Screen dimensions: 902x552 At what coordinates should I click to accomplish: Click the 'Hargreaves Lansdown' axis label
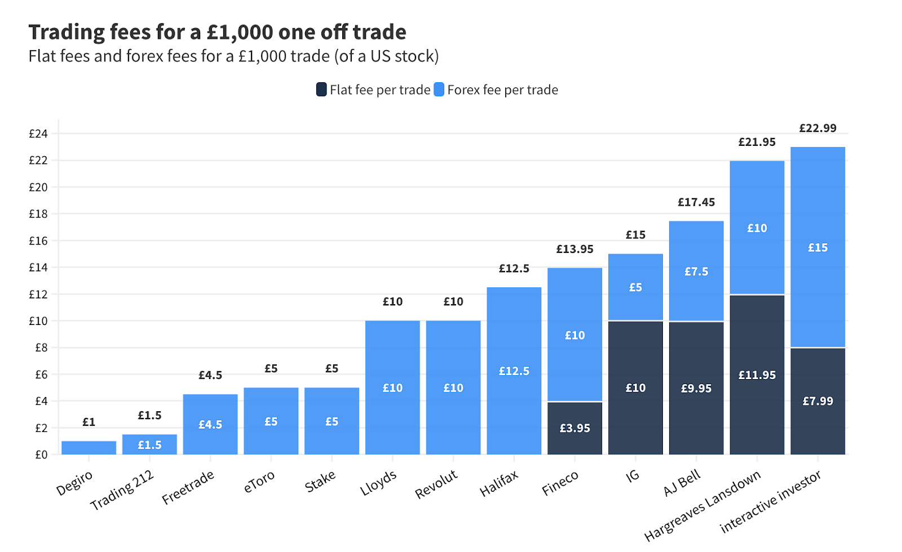point(704,505)
